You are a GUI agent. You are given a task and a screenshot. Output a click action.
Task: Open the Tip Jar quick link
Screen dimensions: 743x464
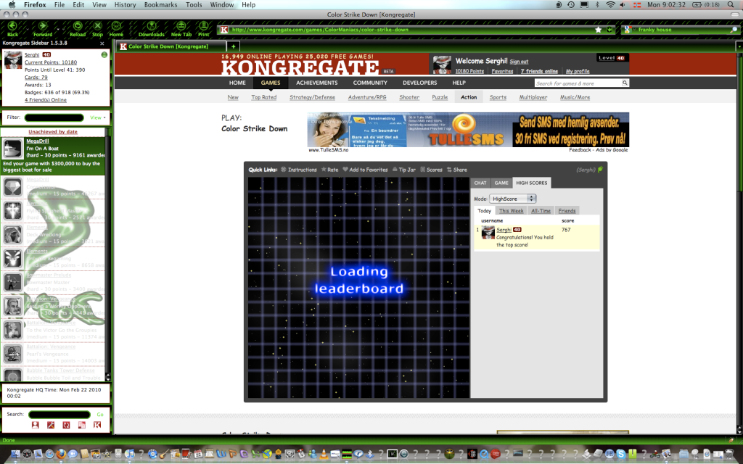pos(403,170)
